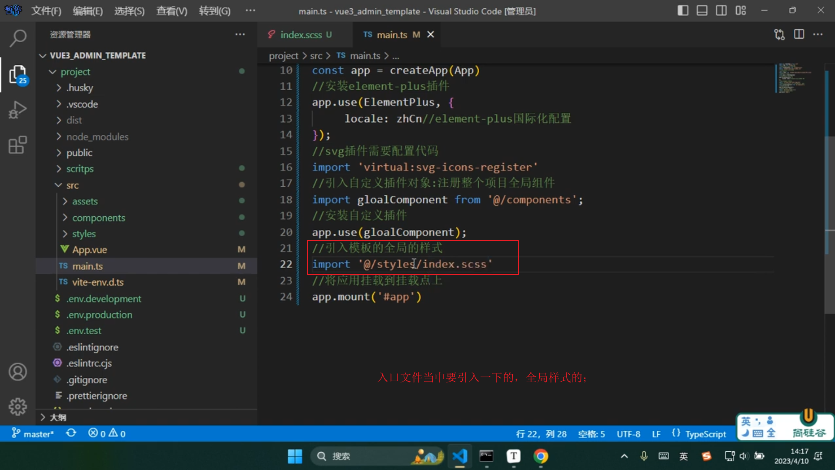This screenshot has height=470, width=835.
Task: Expand the outline (大纲) section
Action: coord(146,417)
